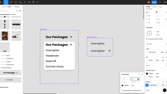This screenshot has width=167, height=94.
Task: Add a Stroke with plus icon
Action: coord(166,65)
